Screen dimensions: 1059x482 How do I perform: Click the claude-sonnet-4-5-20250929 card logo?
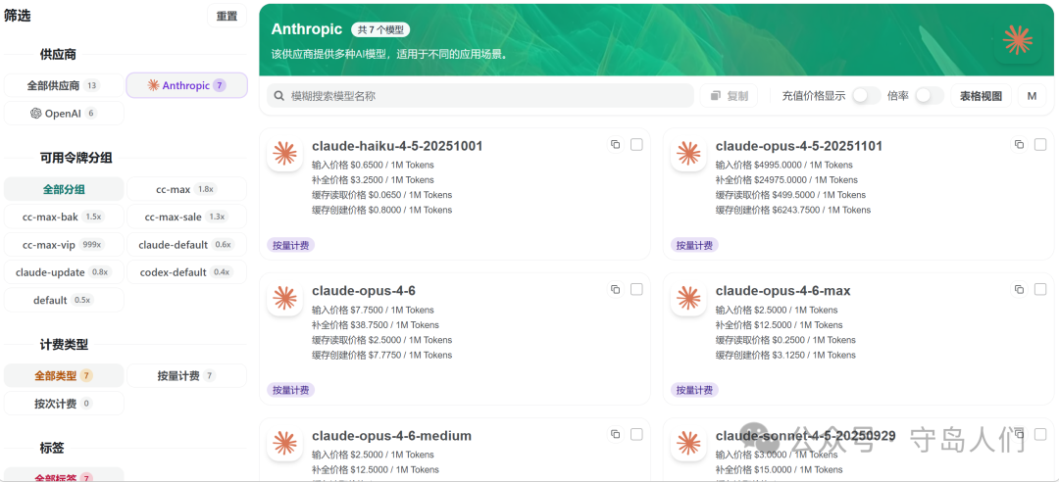(688, 443)
